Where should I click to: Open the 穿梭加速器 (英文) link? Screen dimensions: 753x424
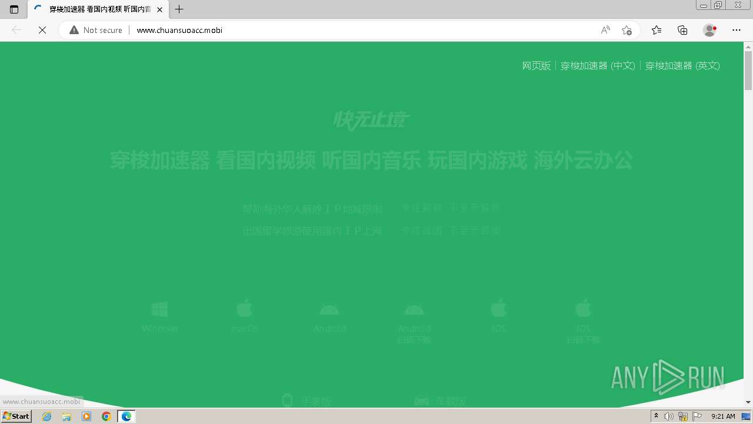pos(682,65)
